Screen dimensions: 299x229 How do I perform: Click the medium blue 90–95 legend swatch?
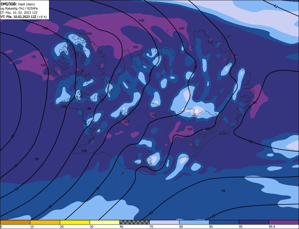224,222
